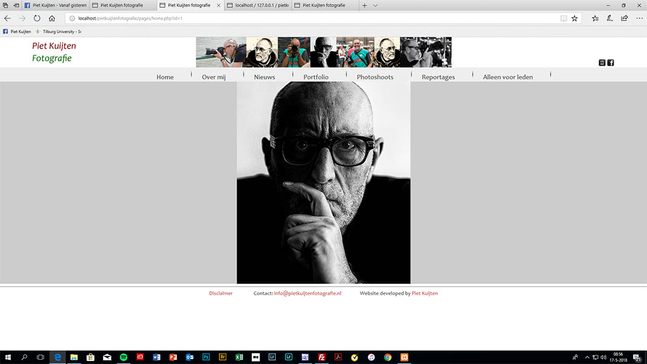The image size is (647, 364).
Task: Click the Facebook icon in the site header
Action: tap(611, 62)
